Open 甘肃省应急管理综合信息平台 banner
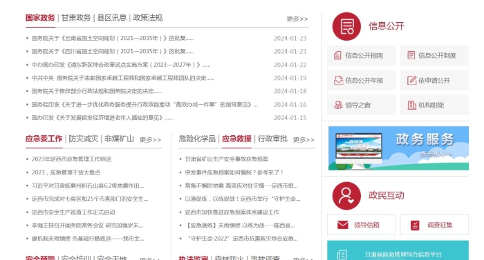This screenshot has height=260, width=484. [398, 250]
